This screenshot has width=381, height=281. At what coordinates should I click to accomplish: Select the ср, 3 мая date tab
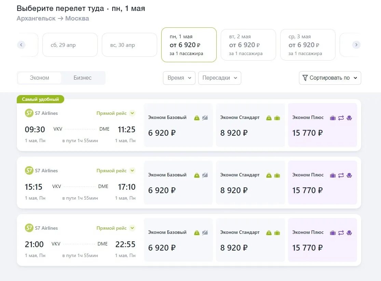(x=308, y=45)
